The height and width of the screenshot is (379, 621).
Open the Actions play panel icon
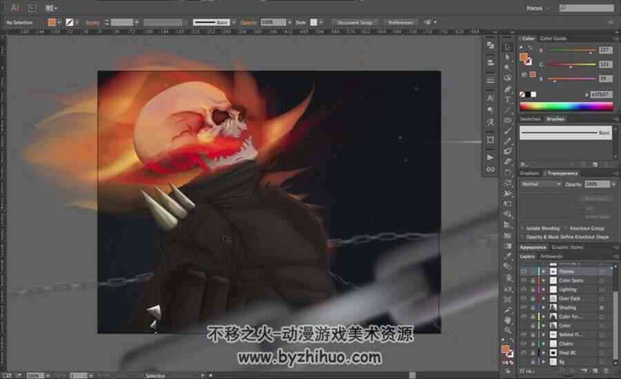pyautogui.click(x=491, y=157)
